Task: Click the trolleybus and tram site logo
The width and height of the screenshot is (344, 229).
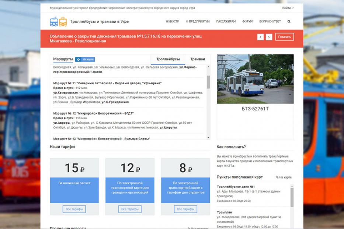Action: tap(58, 21)
